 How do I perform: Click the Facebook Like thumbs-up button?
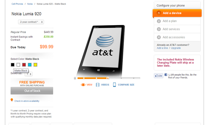158,76
